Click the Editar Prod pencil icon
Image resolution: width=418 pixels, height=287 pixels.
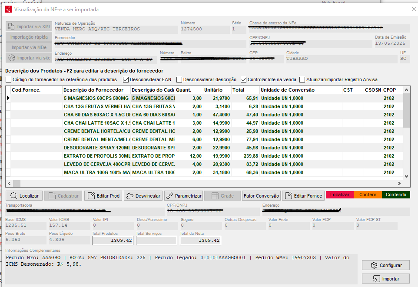coord(91,196)
